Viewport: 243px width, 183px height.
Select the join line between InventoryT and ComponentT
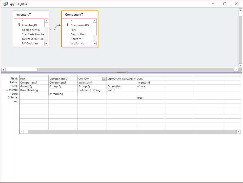[55, 28]
